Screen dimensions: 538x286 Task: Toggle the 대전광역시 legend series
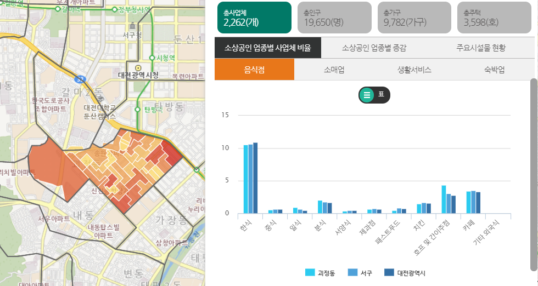[405, 273]
